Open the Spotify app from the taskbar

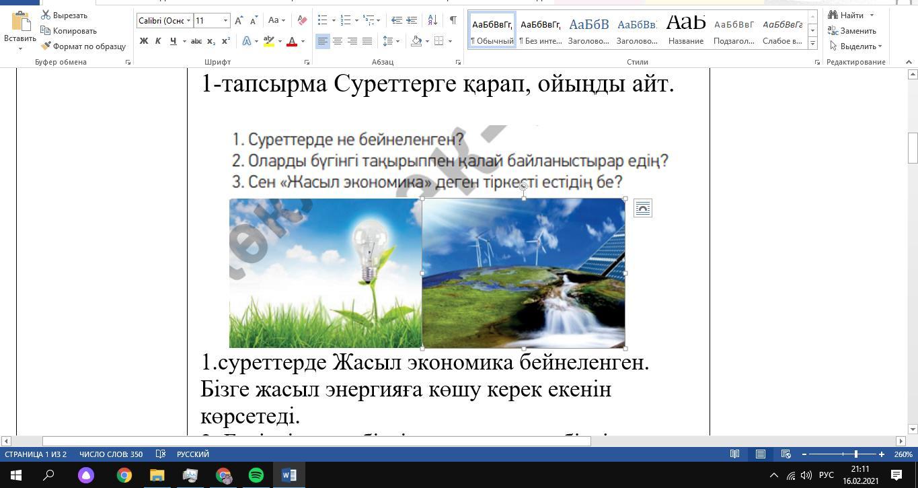[x=256, y=475]
